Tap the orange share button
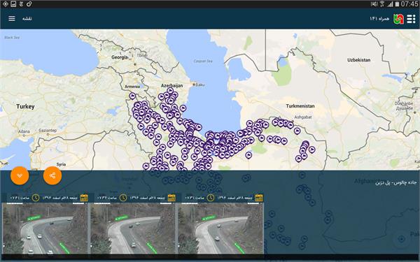Screen dimensions: 420x262 click(x=52, y=175)
